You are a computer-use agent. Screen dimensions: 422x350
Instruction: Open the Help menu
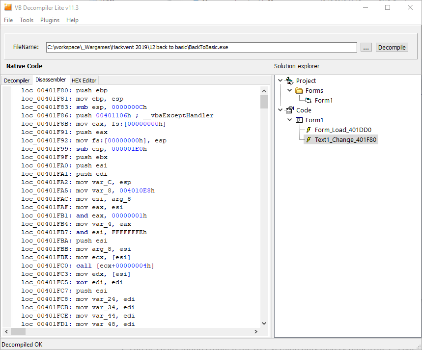coord(72,20)
